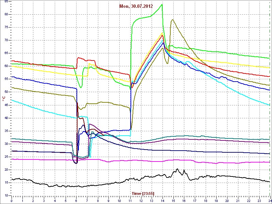Select hour 8 on the time axis
Screen dimensions: 272x204
pos(98,200)
